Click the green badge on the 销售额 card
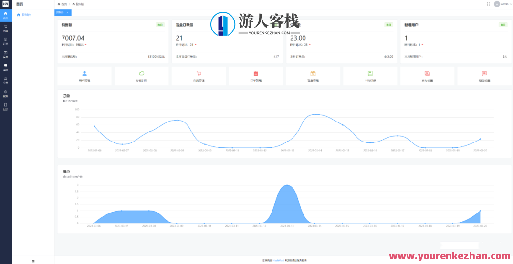Screen dimensions: 513x264 [x=160, y=25]
